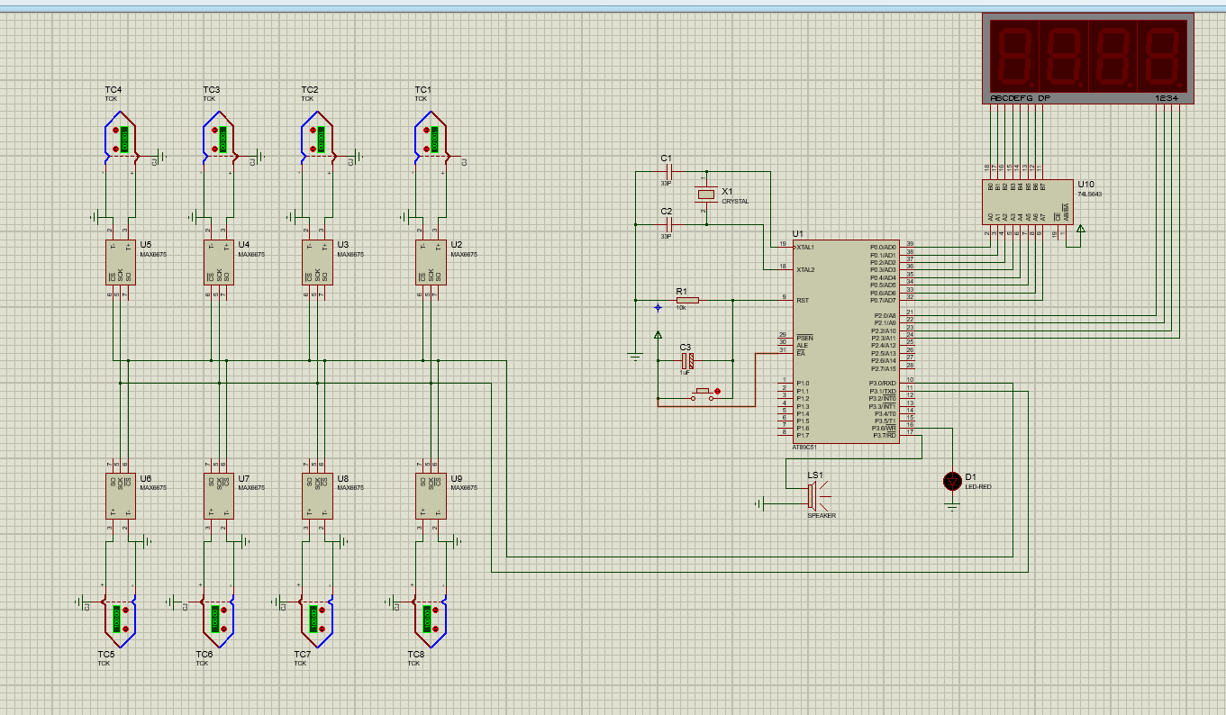This screenshot has width=1226, height=715.
Task: Pick the C1 33p capacitor symbol
Action: point(667,170)
